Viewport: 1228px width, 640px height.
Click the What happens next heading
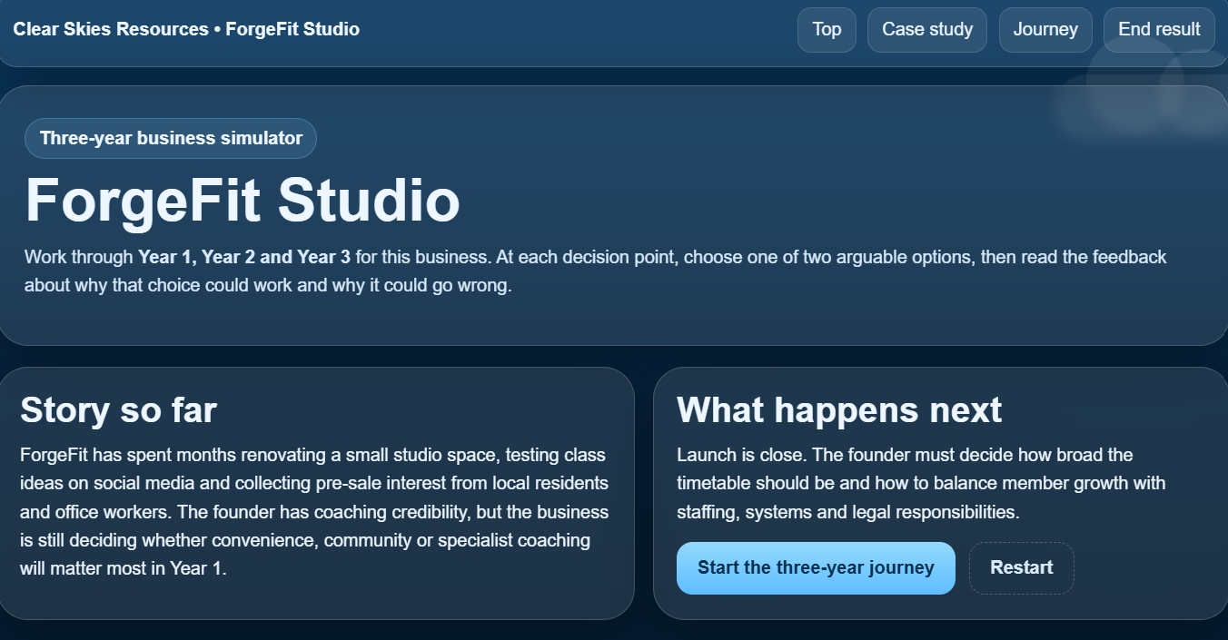(x=838, y=410)
